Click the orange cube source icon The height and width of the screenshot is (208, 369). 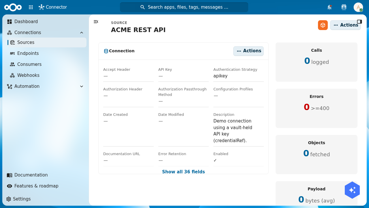[x=323, y=25]
